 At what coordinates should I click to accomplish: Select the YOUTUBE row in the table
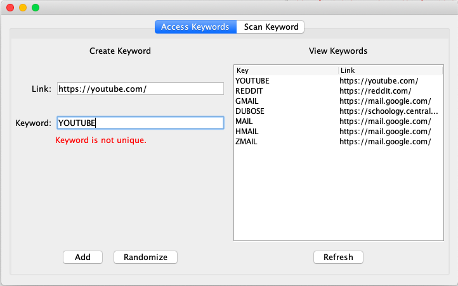coord(252,81)
